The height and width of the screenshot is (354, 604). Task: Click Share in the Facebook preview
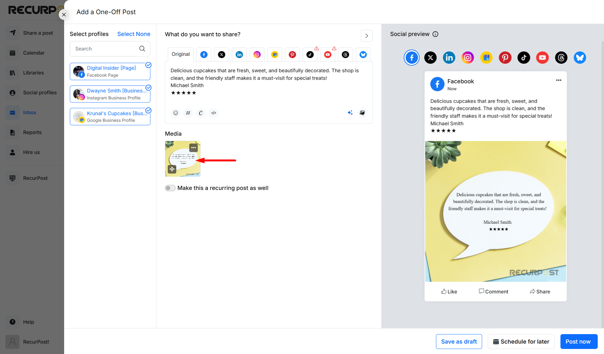click(x=540, y=292)
